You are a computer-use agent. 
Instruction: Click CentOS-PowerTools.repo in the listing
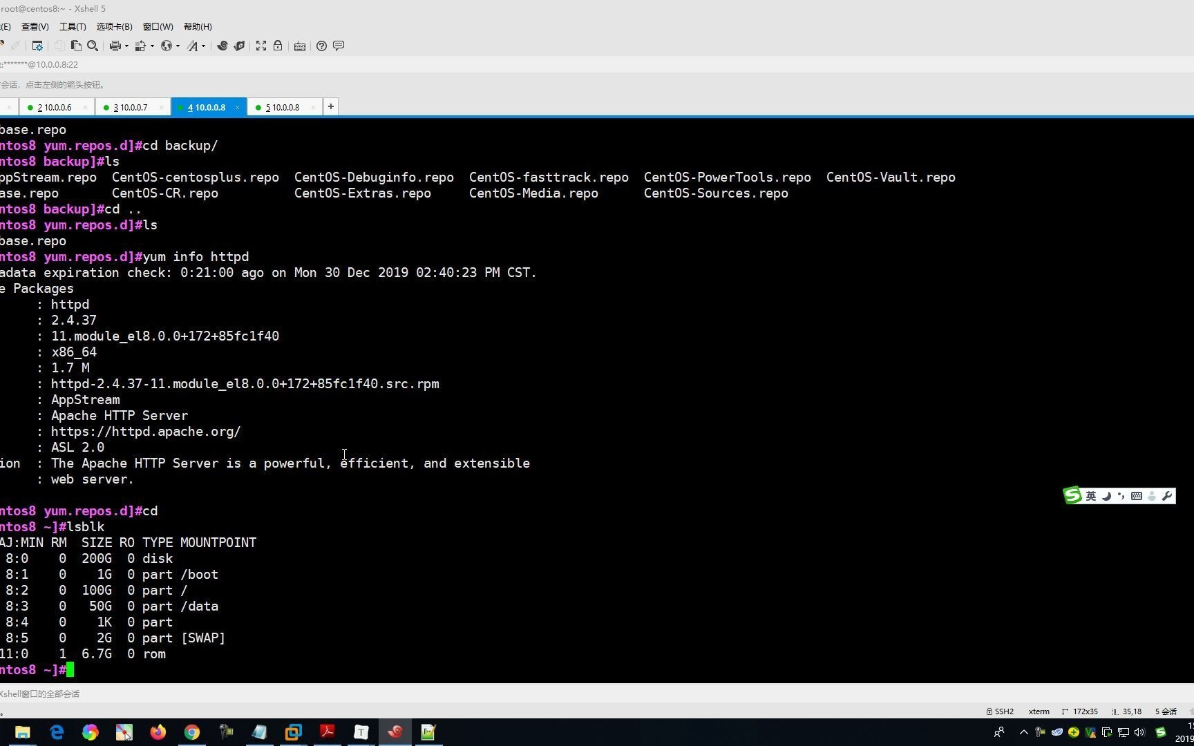tap(728, 178)
